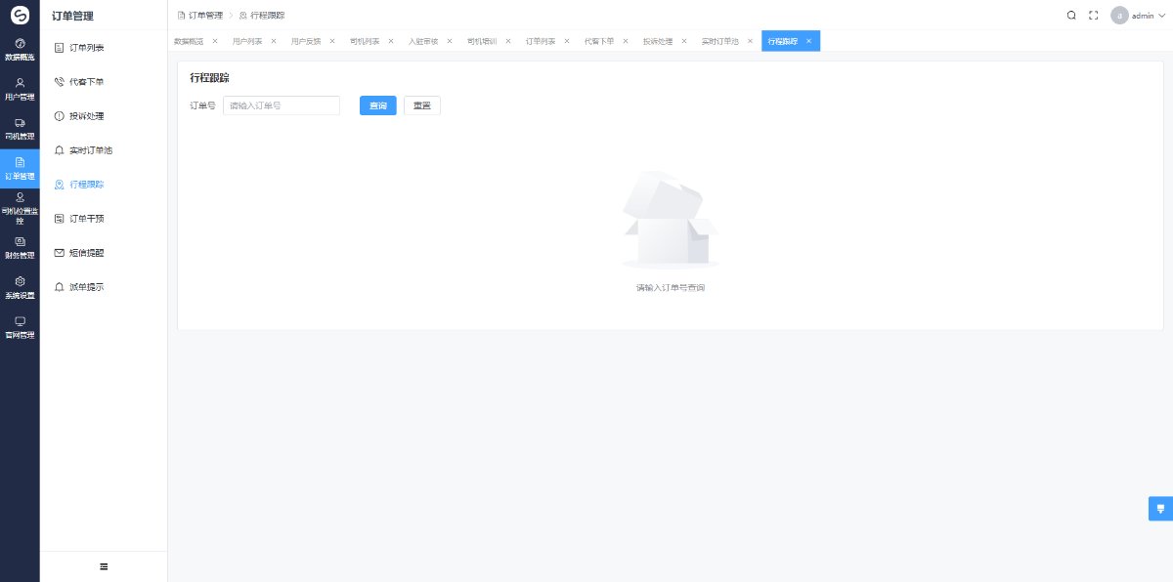Open 短信提醒 submenu item
Viewport: 1173px width, 582px height.
[104, 253]
